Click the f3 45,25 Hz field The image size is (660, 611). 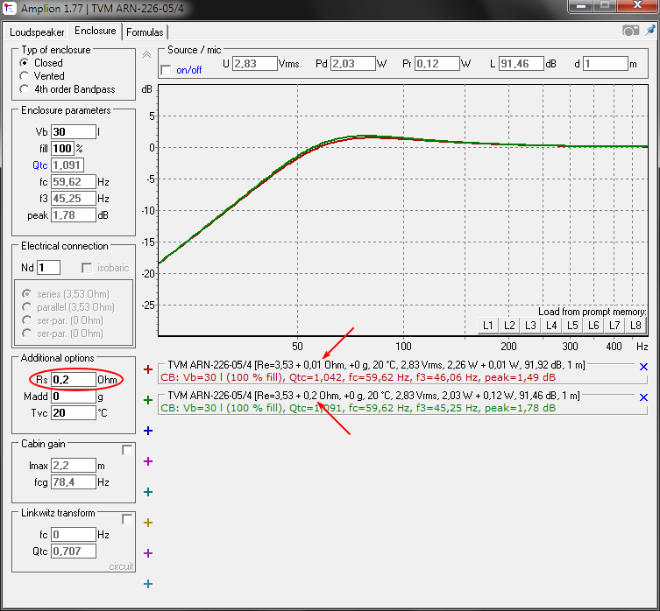pos(74,199)
